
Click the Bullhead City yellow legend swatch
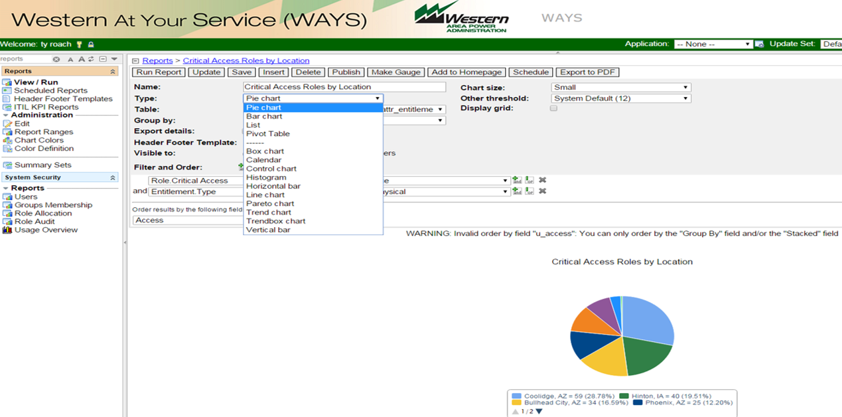(x=517, y=402)
